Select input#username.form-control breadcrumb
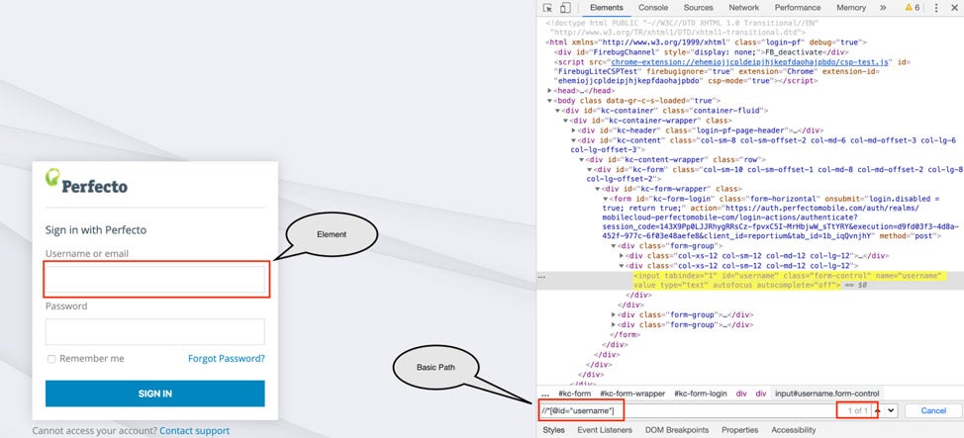This screenshot has height=438, width=964. pos(826,394)
